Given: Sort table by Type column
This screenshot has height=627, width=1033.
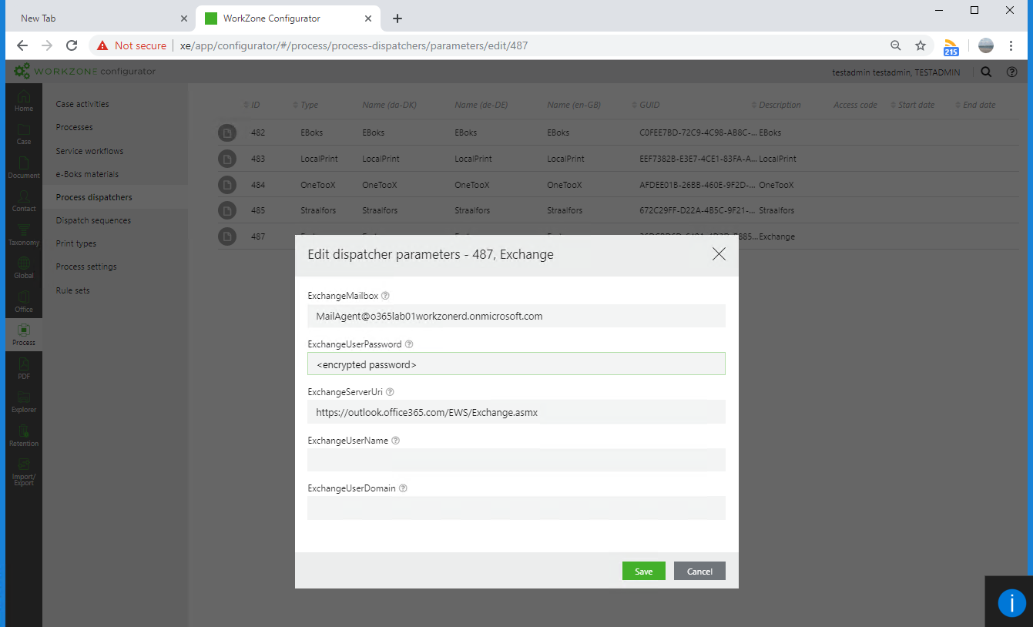Looking at the screenshot, I should [x=306, y=105].
